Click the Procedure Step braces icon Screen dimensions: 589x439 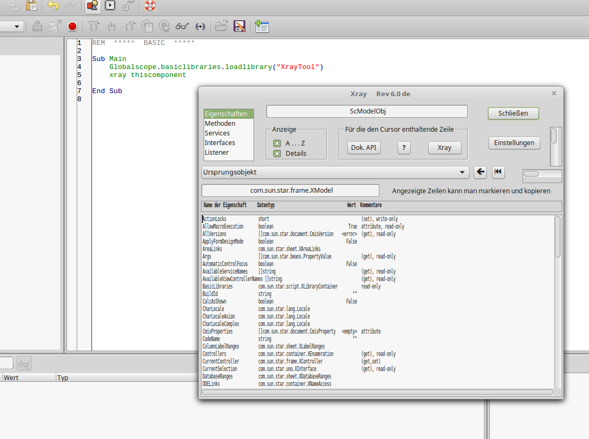[94, 26]
